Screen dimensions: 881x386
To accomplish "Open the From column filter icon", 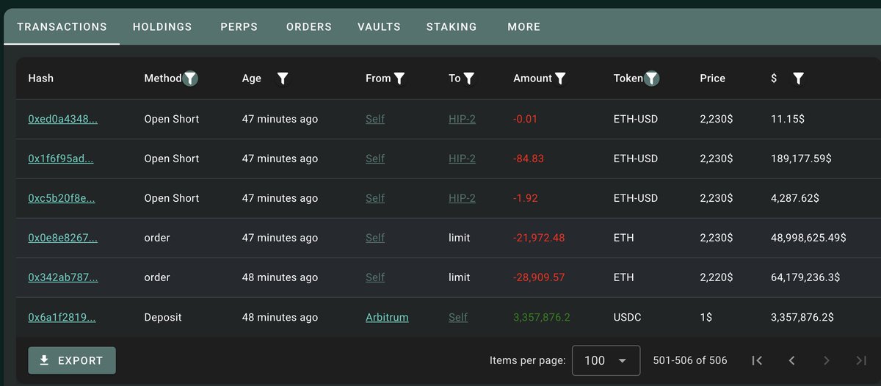I will 399,79.
